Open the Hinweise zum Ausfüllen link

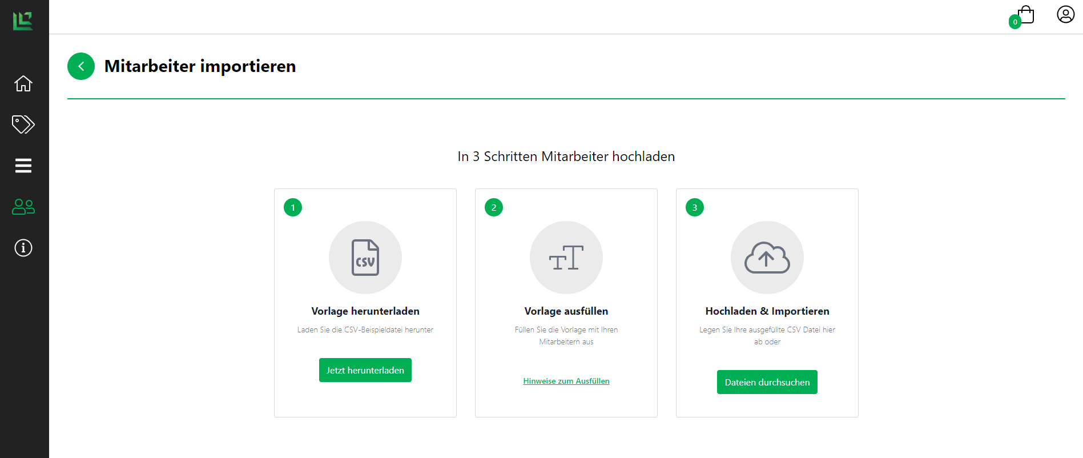pos(566,381)
